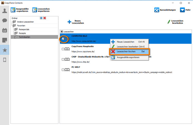Click the https://www.chip.de/ URL
Viewport: 193px width, 125px height.
coord(81,62)
